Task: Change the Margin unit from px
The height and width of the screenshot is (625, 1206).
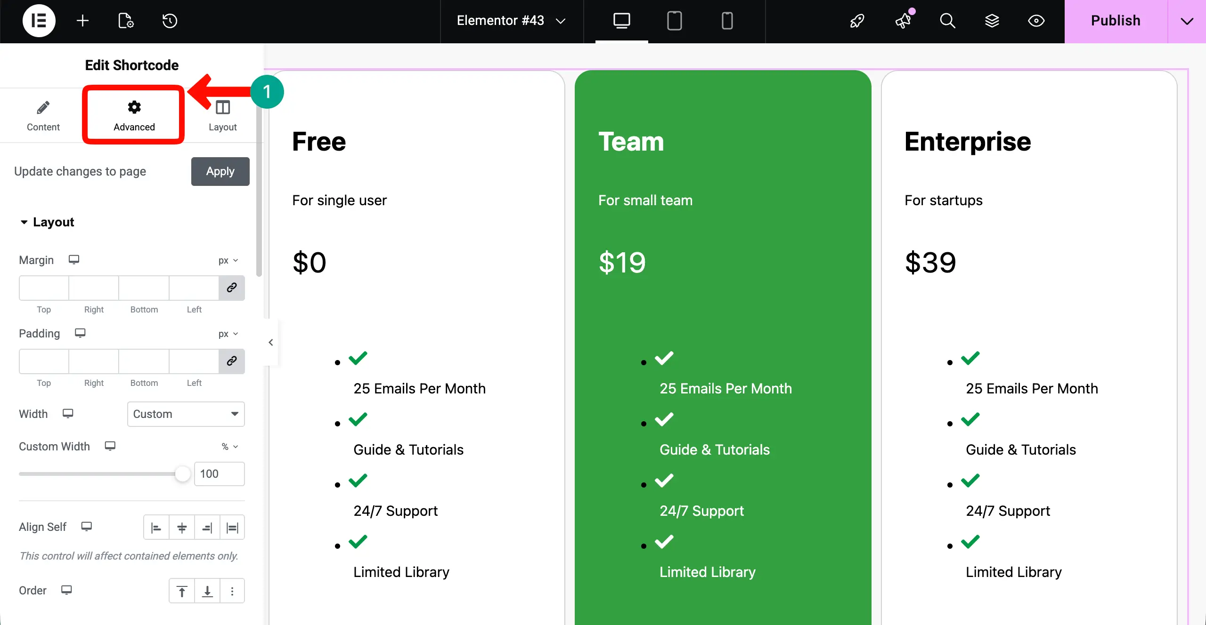Action: (228, 260)
